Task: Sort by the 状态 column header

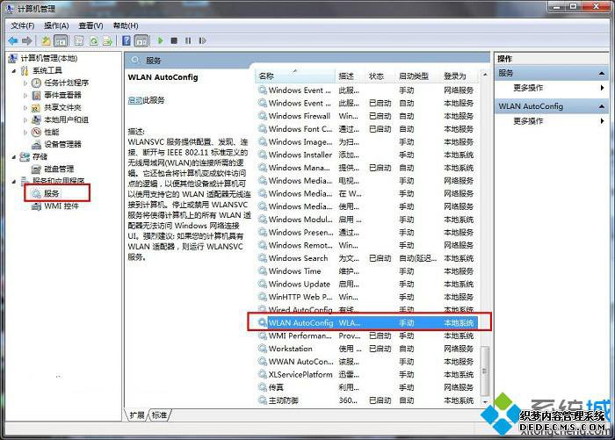Action: coord(380,76)
